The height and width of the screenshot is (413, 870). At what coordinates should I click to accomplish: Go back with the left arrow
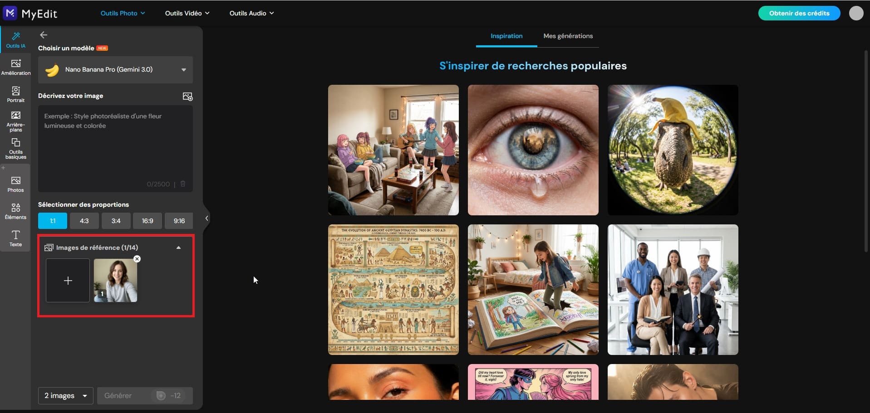coord(44,35)
